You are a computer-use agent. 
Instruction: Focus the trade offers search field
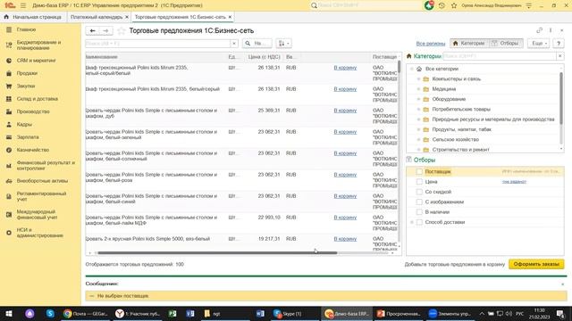click(157, 44)
